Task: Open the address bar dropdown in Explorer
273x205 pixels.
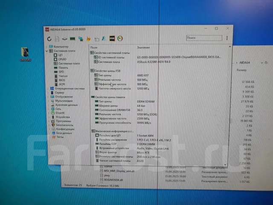Action: 261,63
